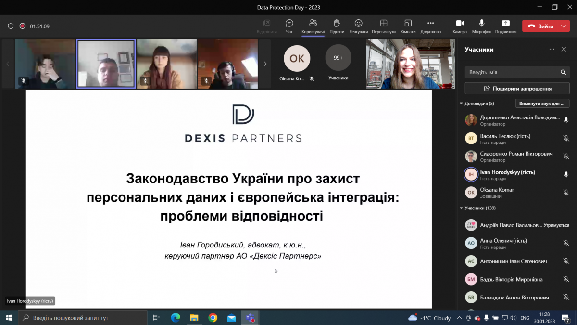Click the Вимкнути звук для... button
Viewport: 577px width, 325px height.
pyautogui.click(x=542, y=104)
